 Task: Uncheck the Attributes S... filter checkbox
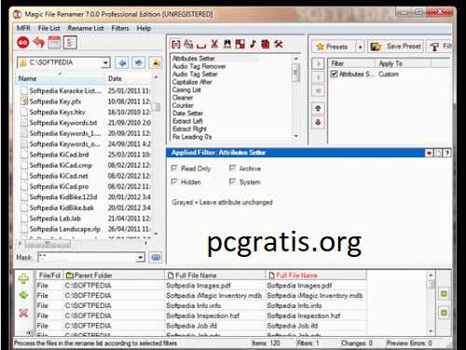tap(334, 74)
